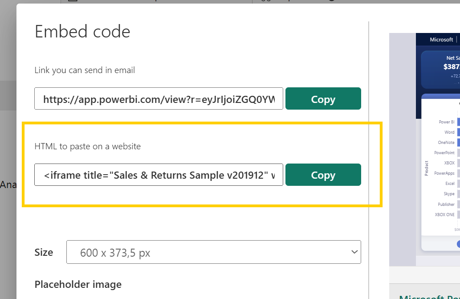Click the Microsoft header in the preview

pos(441,40)
